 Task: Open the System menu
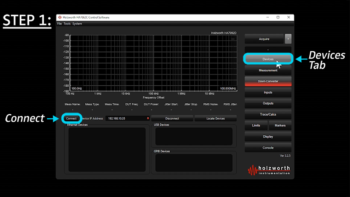(77, 24)
